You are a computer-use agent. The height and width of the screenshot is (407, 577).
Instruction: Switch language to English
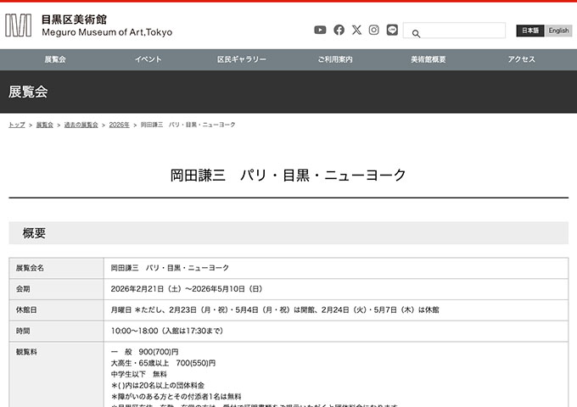[x=558, y=31]
